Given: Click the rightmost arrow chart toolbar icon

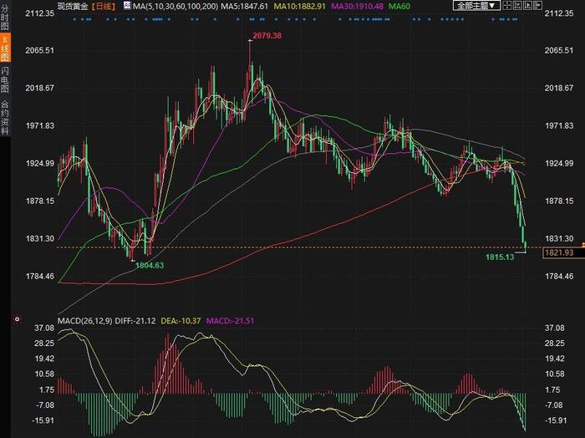Looking at the screenshot, I should tap(537, 5).
